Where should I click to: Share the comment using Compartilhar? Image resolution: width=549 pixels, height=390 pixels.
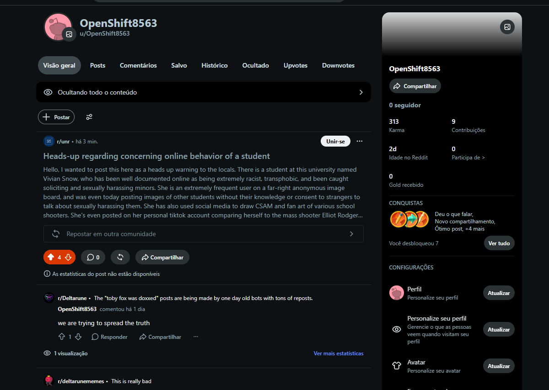tap(160, 337)
